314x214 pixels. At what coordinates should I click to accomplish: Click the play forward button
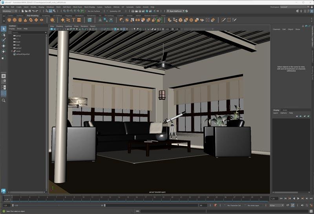299,199
